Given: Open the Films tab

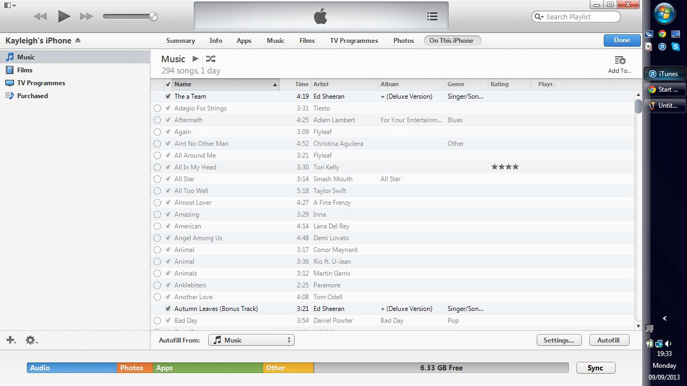Looking at the screenshot, I should [307, 41].
